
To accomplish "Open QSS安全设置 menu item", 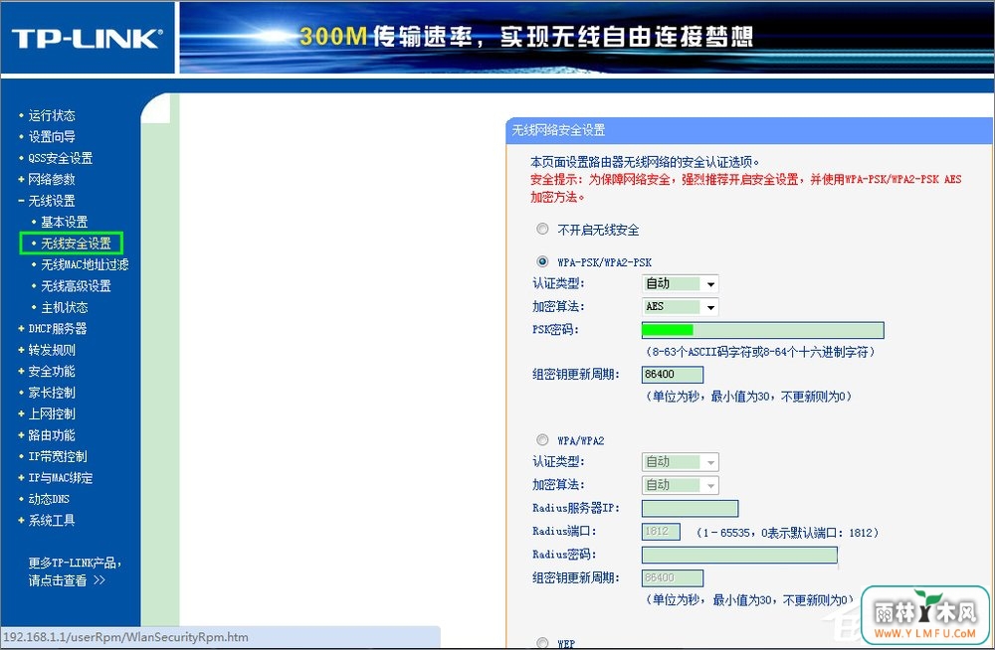I will 61,158.
